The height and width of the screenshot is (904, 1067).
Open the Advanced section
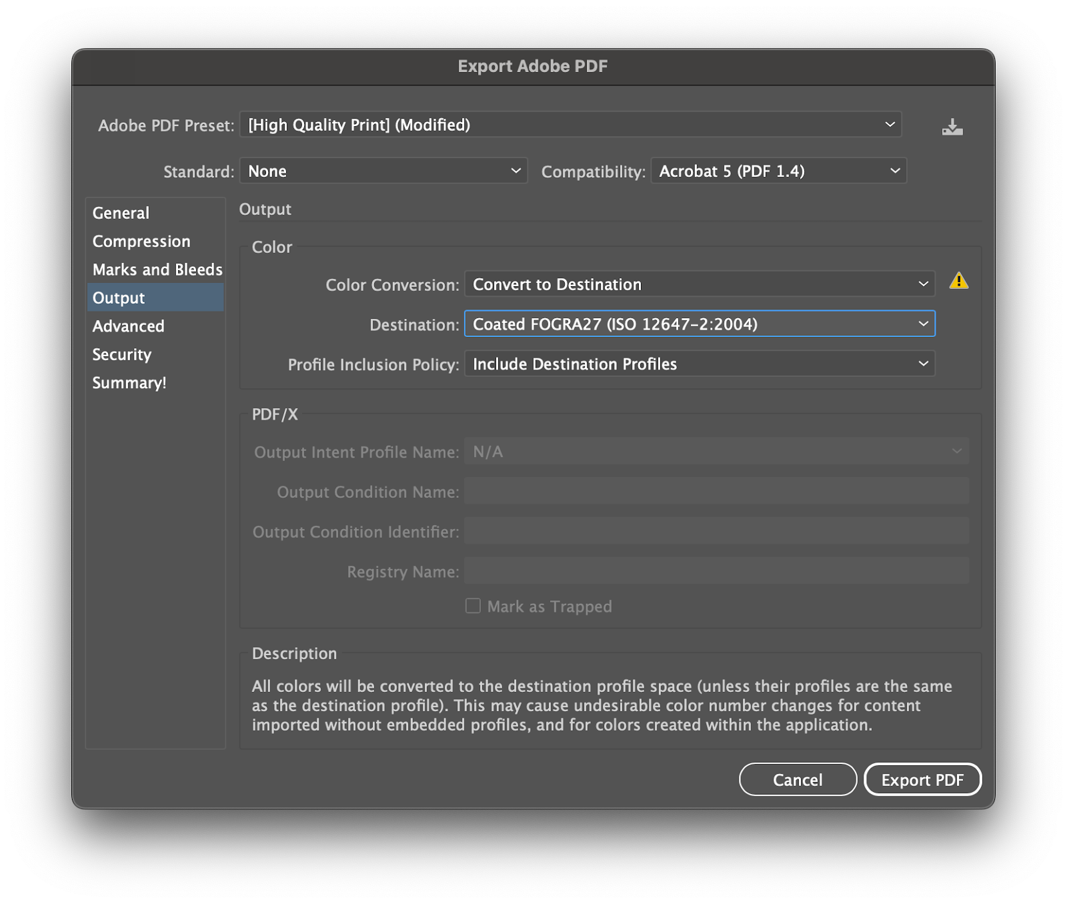[129, 326]
